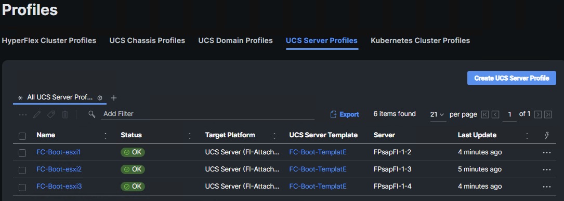564x201 pixels.
Task: Switch to Kubernetes Cluster Profiles tab
Action: [x=420, y=40]
